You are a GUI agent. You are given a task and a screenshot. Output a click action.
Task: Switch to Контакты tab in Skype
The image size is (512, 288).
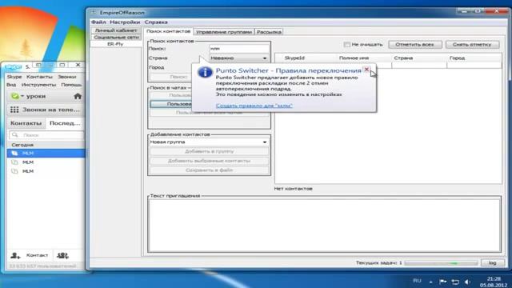tap(26, 123)
